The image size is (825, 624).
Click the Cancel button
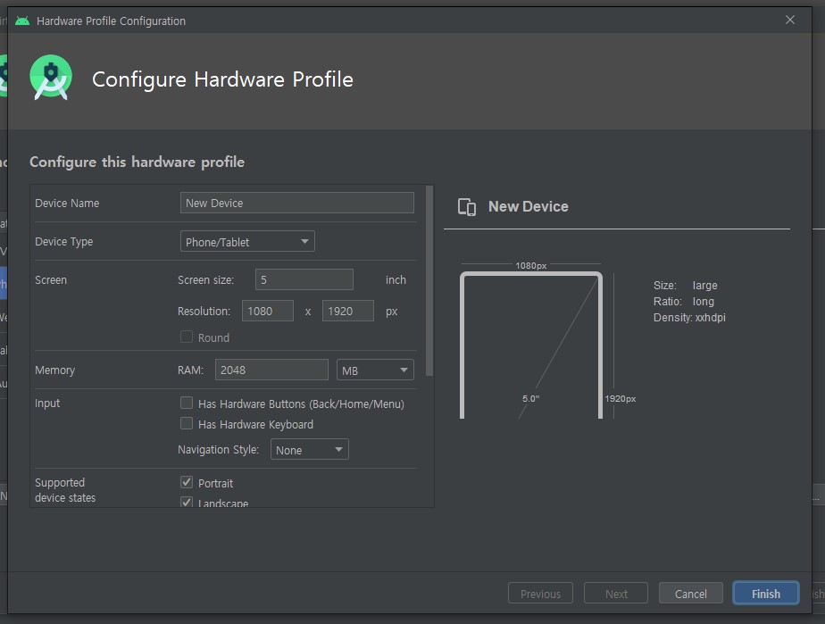tap(691, 594)
